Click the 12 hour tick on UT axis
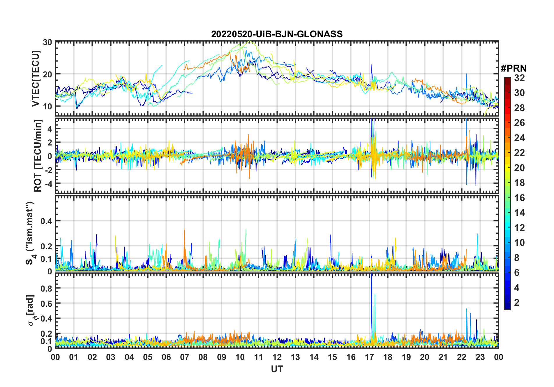The height and width of the screenshot is (387, 554). click(277, 357)
